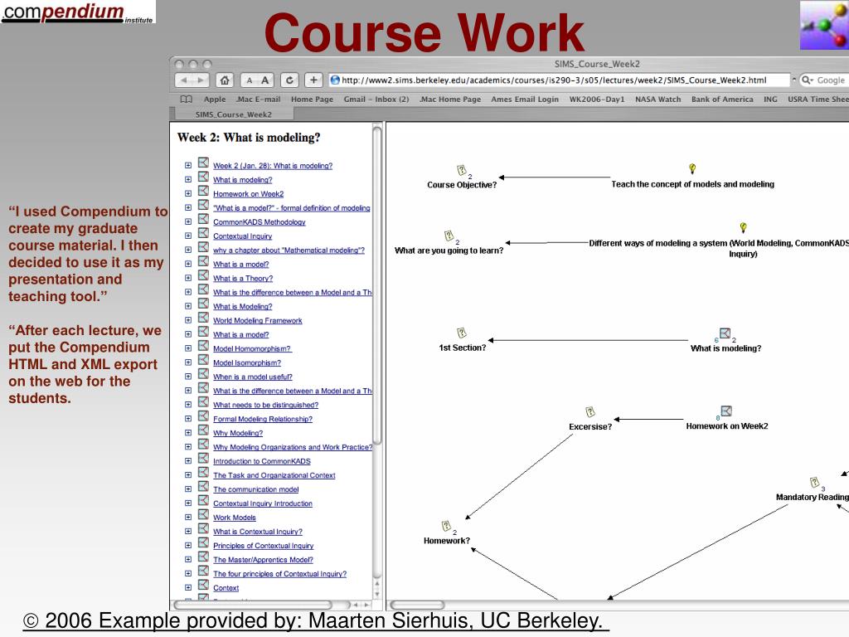Open The Task and Organizational Context link
849x637 pixels.
[x=274, y=475]
